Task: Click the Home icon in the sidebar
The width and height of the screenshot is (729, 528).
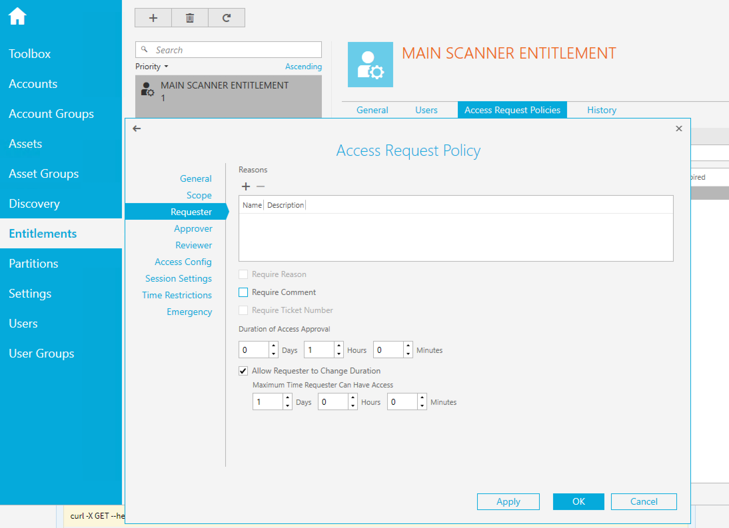Action: tap(17, 16)
